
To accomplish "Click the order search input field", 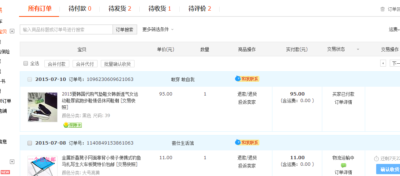I will (66, 30).
